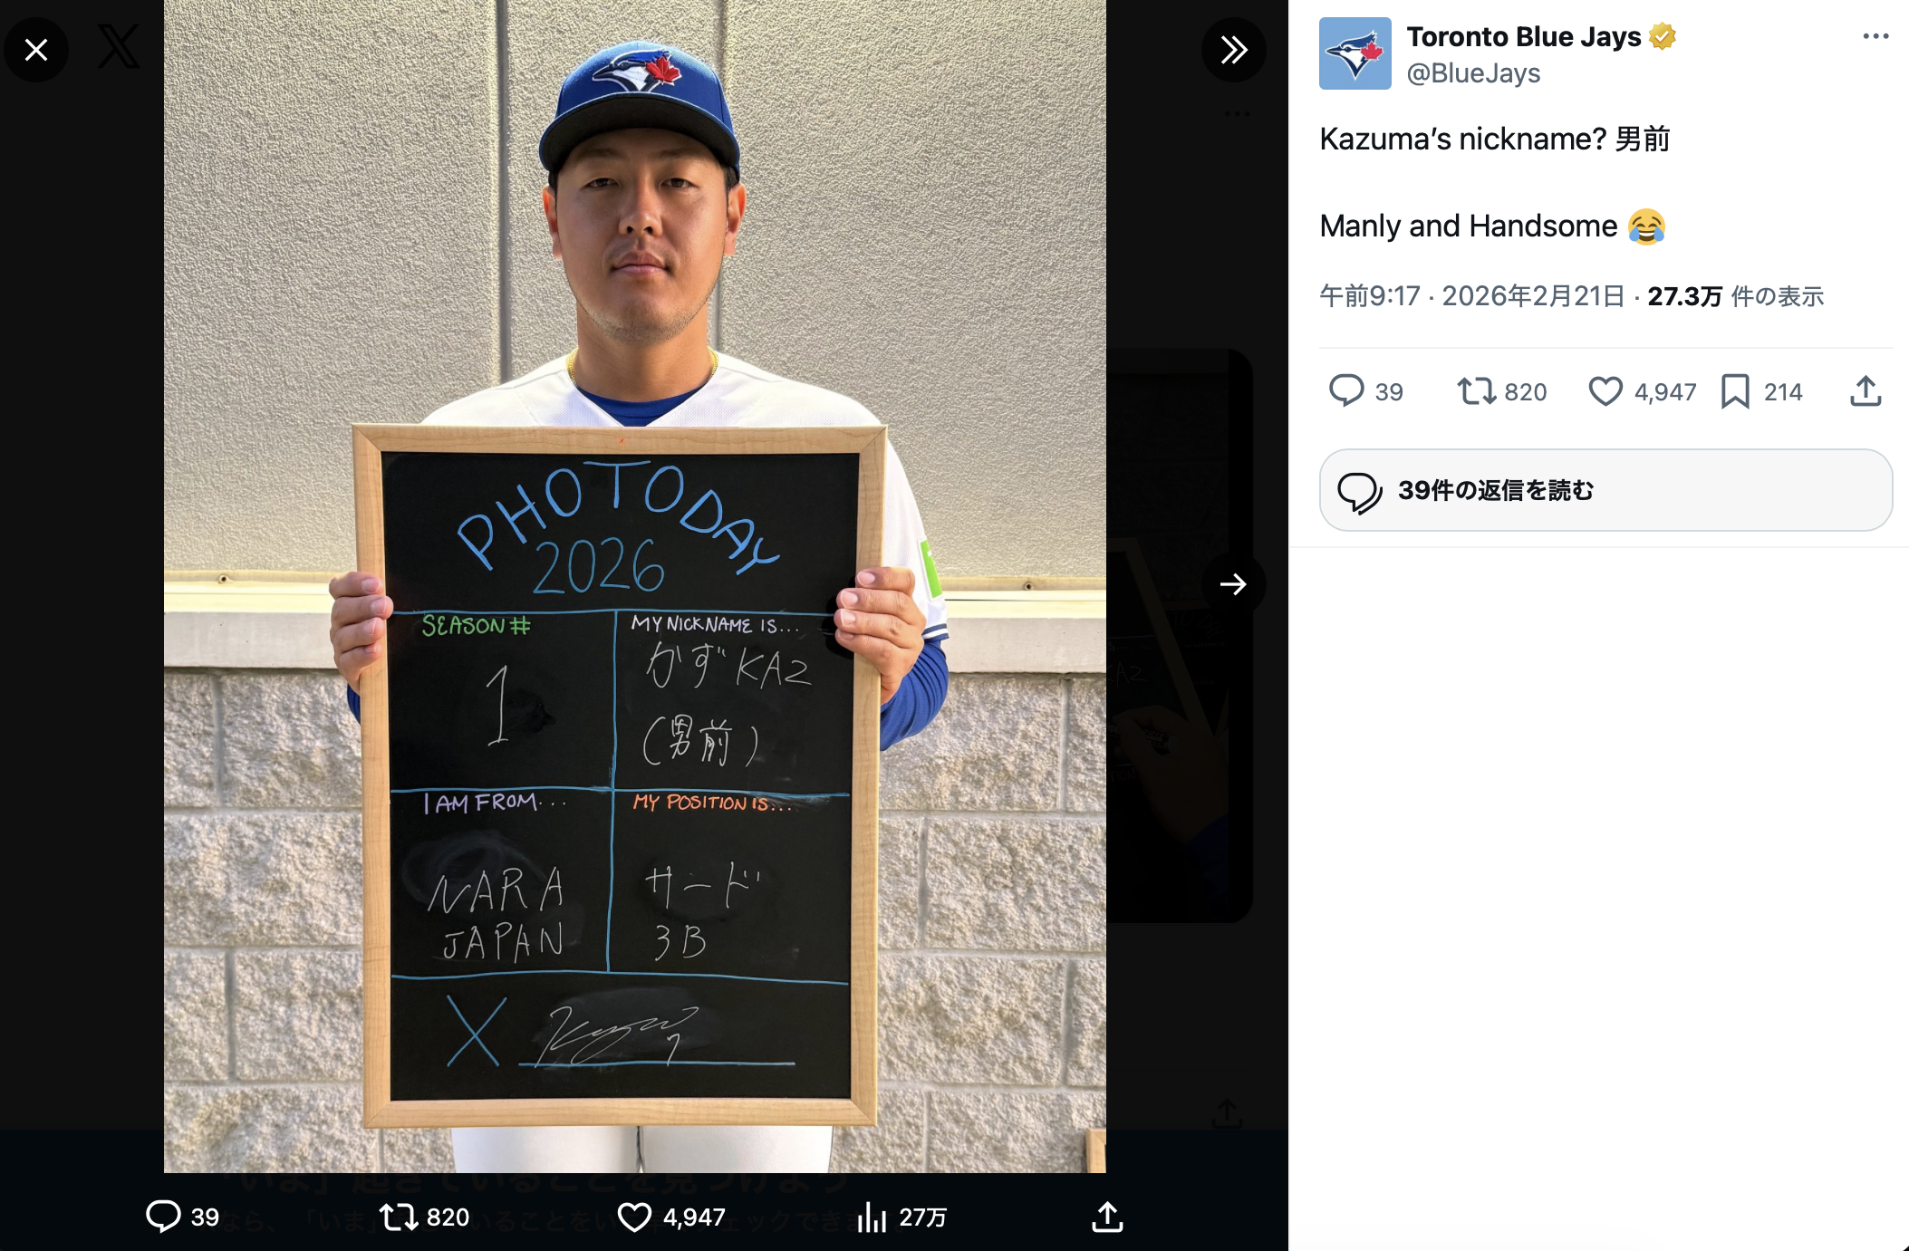The height and width of the screenshot is (1251, 1909).
Task: Click the repost icon below the photo
Action: [x=399, y=1216]
